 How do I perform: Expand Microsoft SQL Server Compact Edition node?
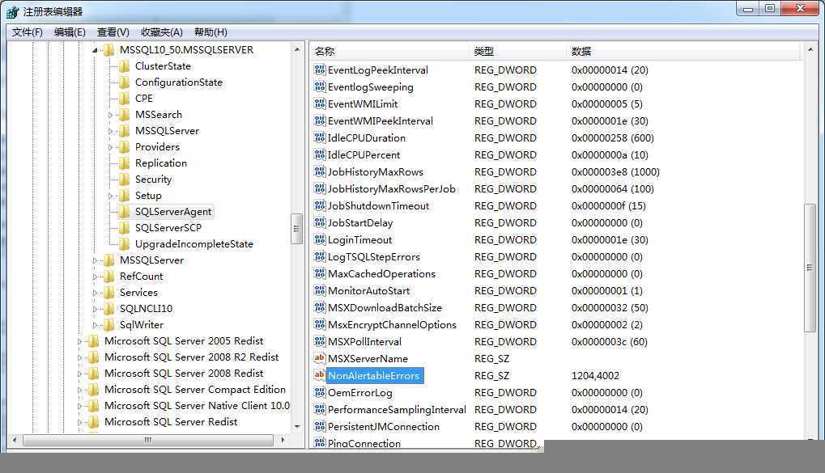pyautogui.click(x=79, y=391)
